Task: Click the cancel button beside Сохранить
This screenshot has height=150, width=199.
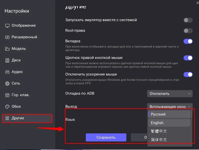Action: 139,137
